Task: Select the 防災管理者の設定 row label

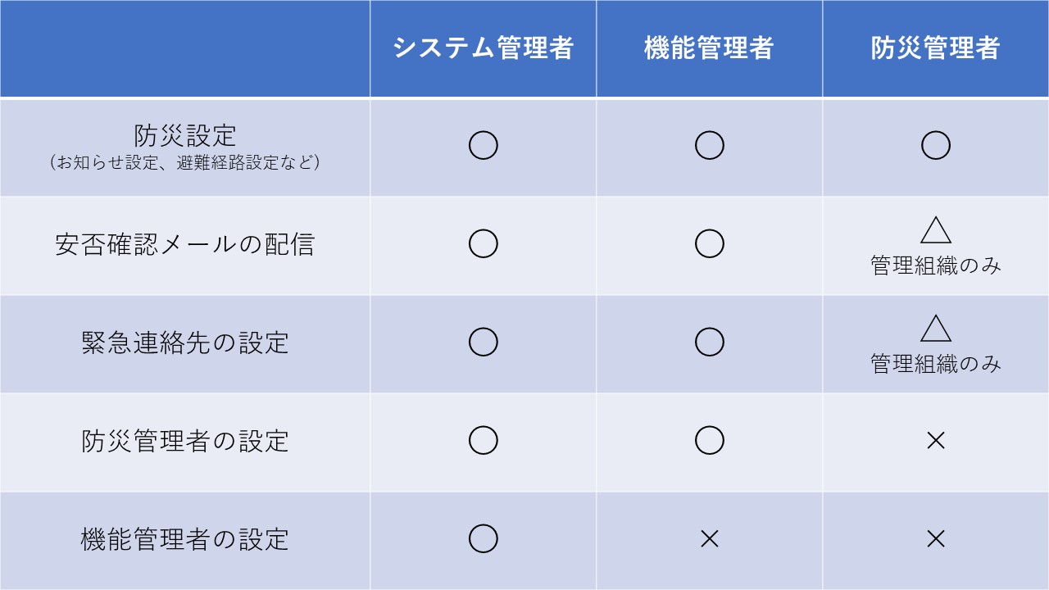Action: pos(184,441)
